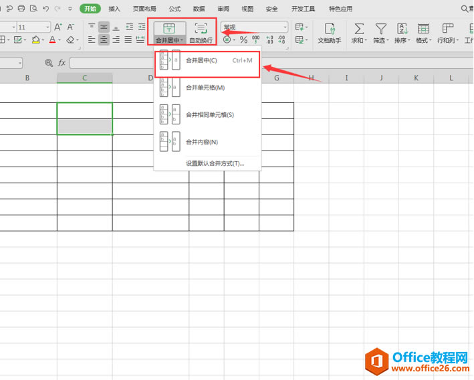
Task: Apply currency ¥ number format
Action: pos(227,39)
